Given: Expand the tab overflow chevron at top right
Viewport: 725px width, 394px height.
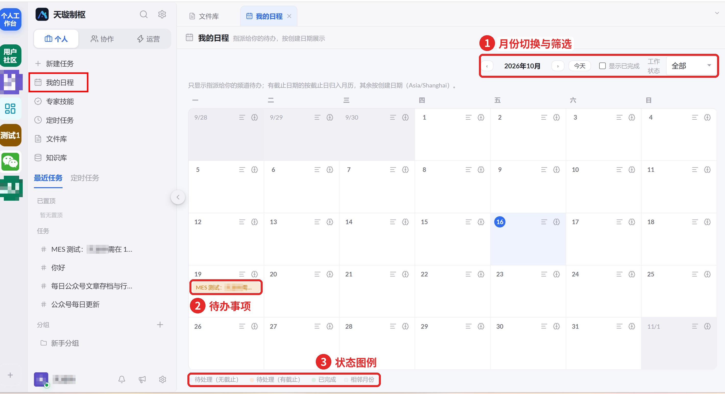Looking at the screenshot, I should click(x=717, y=13).
